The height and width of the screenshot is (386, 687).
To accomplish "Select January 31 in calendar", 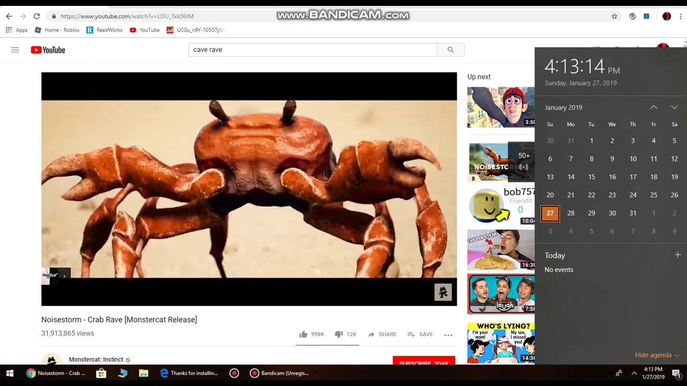I will pyautogui.click(x=633, y=213).
